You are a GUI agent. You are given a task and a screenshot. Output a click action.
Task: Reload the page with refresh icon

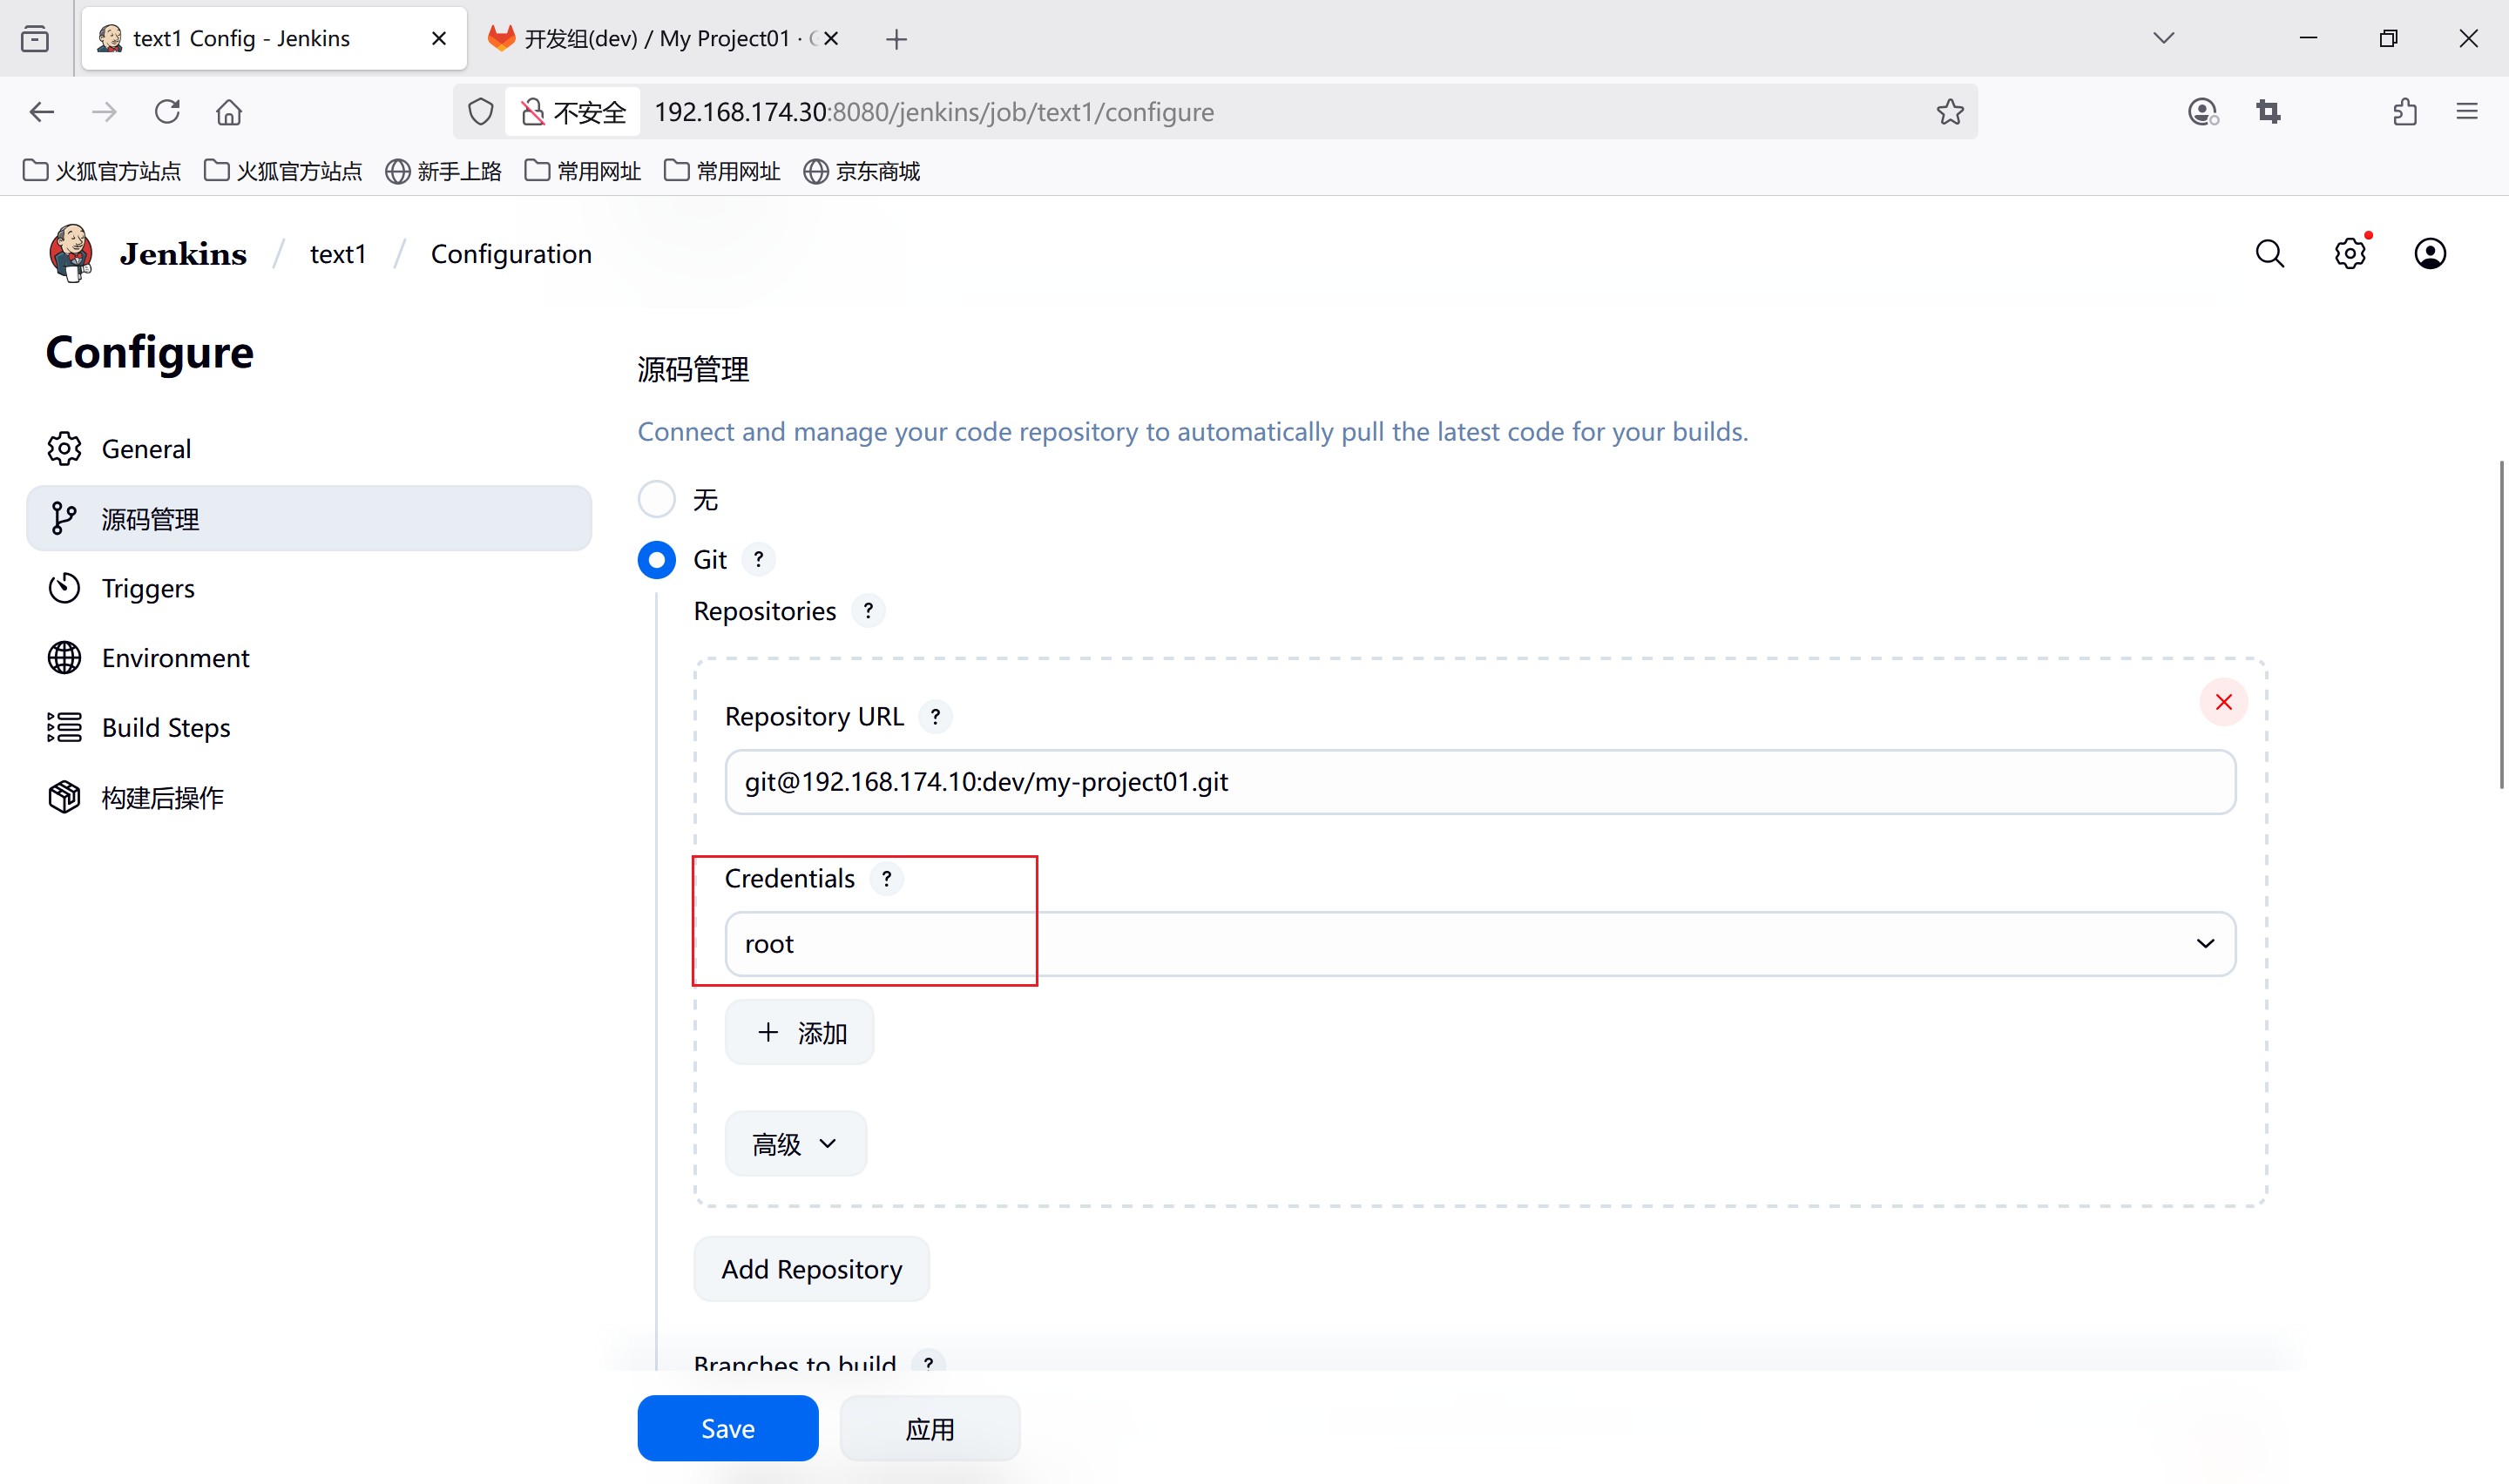point(167,112)
